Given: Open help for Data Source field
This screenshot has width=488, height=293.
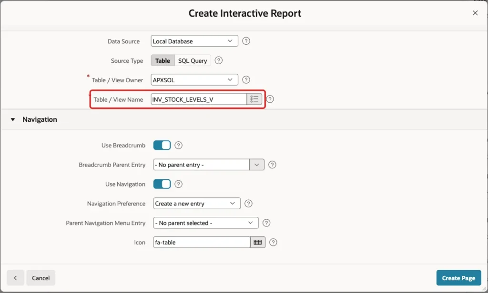Looking at the screenshot, I should (x=246, y=41).
